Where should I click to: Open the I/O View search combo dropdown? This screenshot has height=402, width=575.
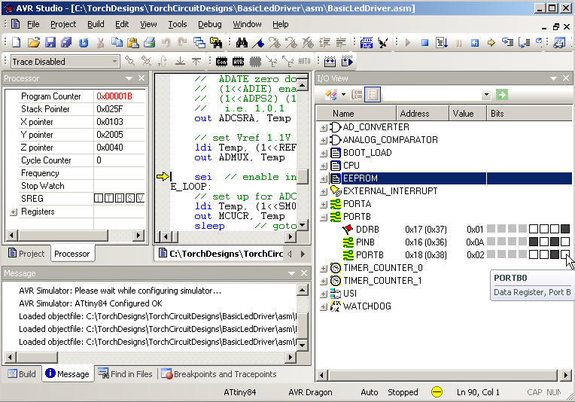pos(486,95)
